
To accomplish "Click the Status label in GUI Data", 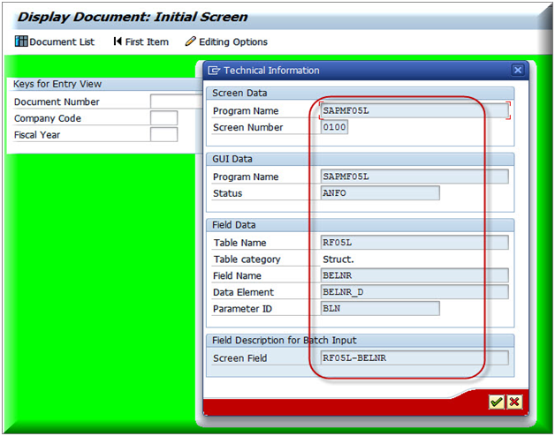I will click(x=227, y=193).
